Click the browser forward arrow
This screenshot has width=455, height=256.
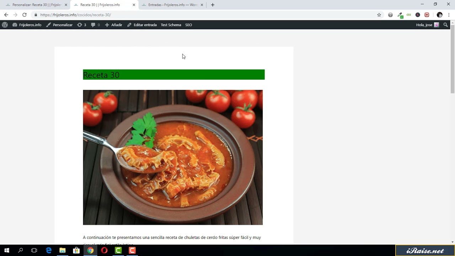[15, 15]
